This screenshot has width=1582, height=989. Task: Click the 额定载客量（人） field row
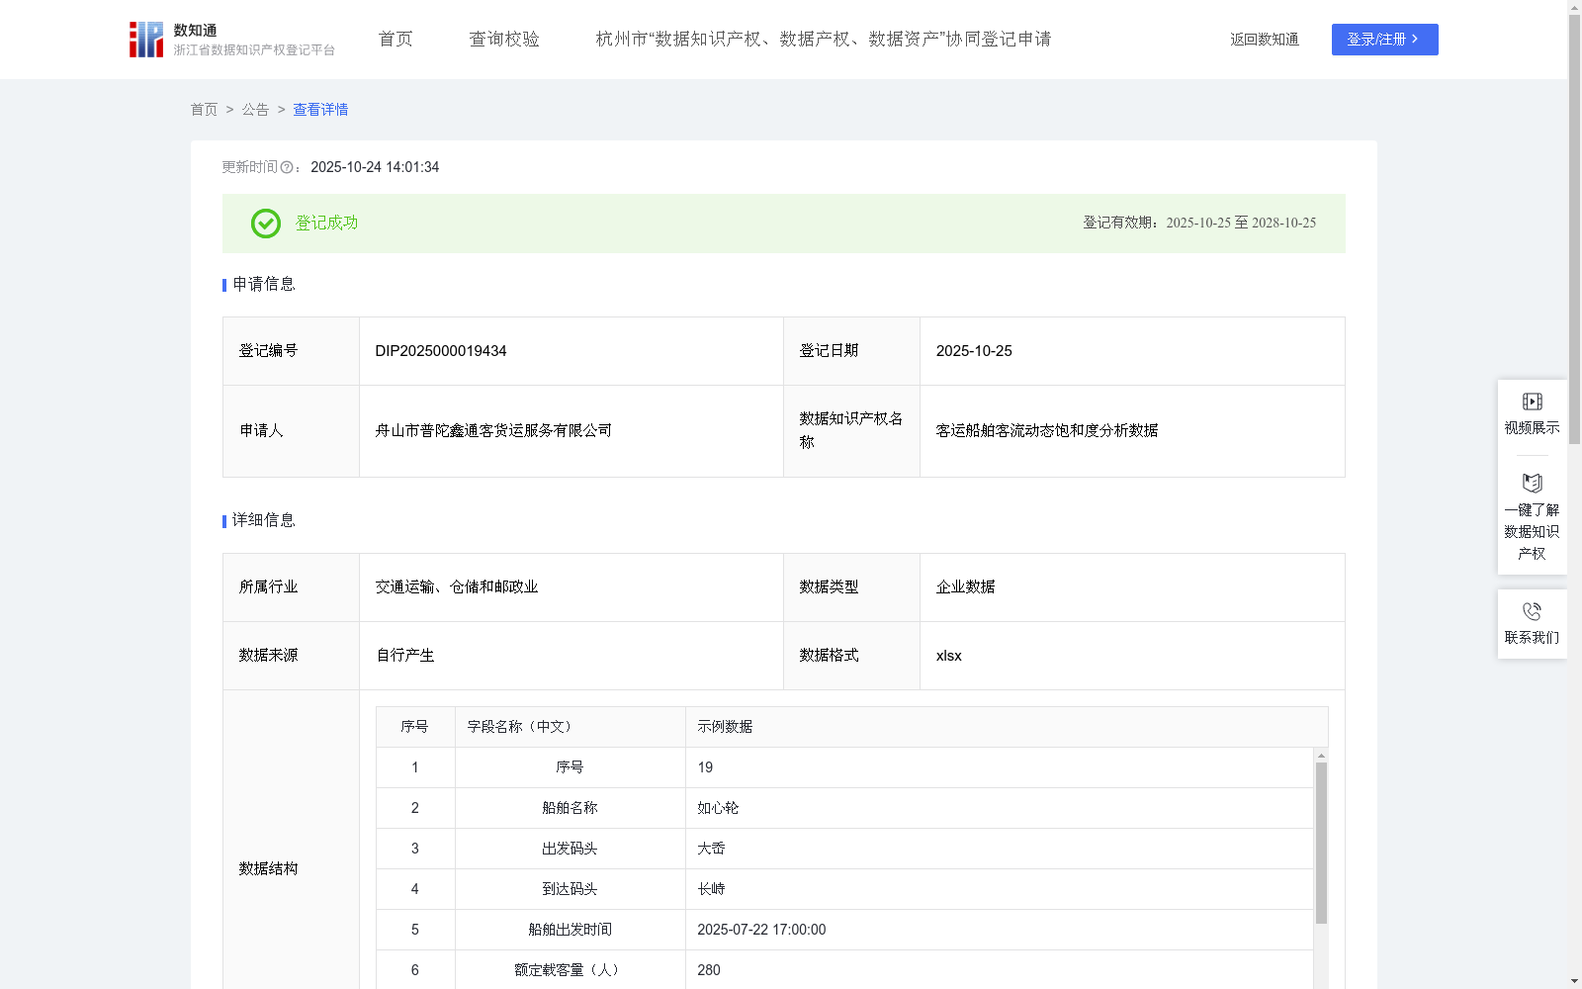tap(844, 970)
